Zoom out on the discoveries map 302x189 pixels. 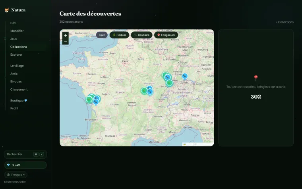click(66, 42)
